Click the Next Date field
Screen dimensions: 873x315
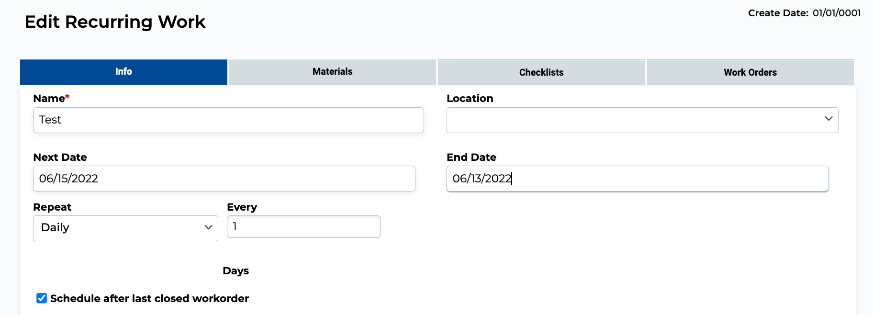pyautogui.click(x=224, y=179)
